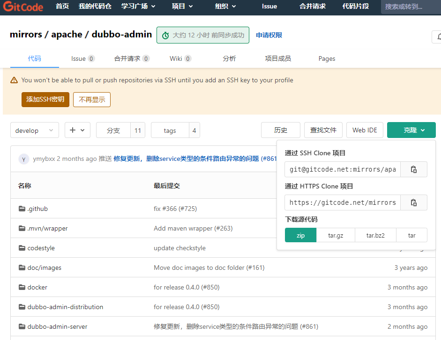Open the 学习广场 menu
The width and height of the screenshot is (441, 340).
(138, 6)
